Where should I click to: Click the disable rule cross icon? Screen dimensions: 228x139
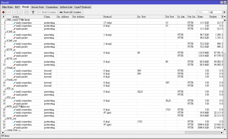pyautogui.click(x=20, y=12)
